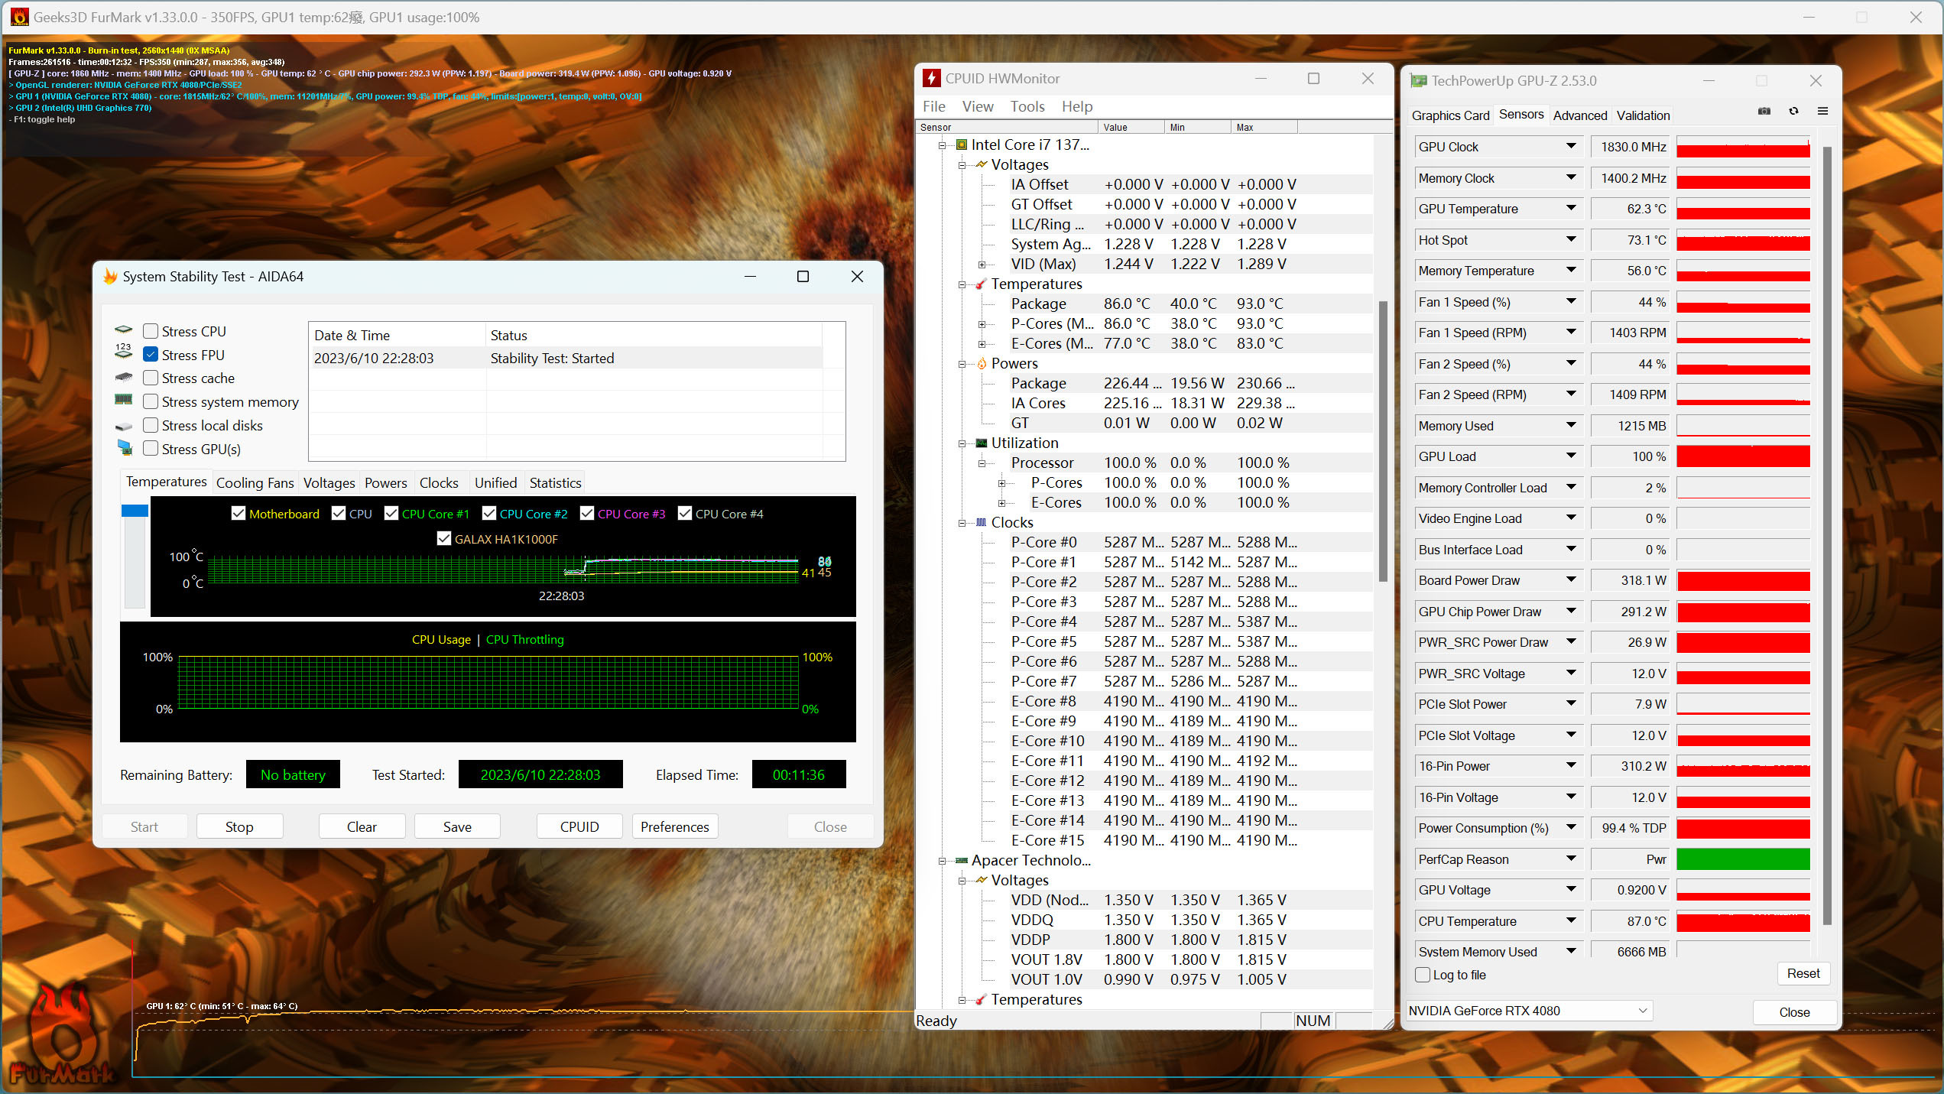Click the Reset button in GPU-Z
The height and width of the screenshot is (1094, 1944).
tap(1803, 973)
